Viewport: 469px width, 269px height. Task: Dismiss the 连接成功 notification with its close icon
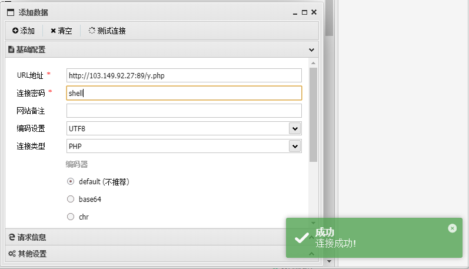coord(452,228)
